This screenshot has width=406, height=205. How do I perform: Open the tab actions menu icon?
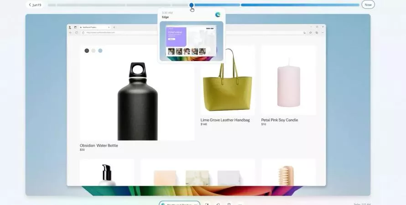click(x=75, y=27)
